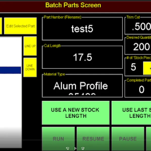
Task: Edit the Desired Quantity field
Action: point(138,47)
